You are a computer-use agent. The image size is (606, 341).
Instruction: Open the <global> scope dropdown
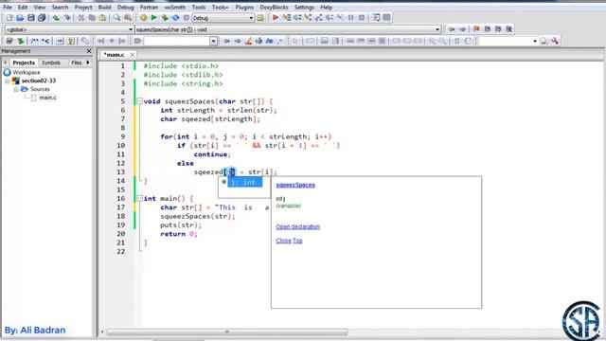[x=131, y=29]
